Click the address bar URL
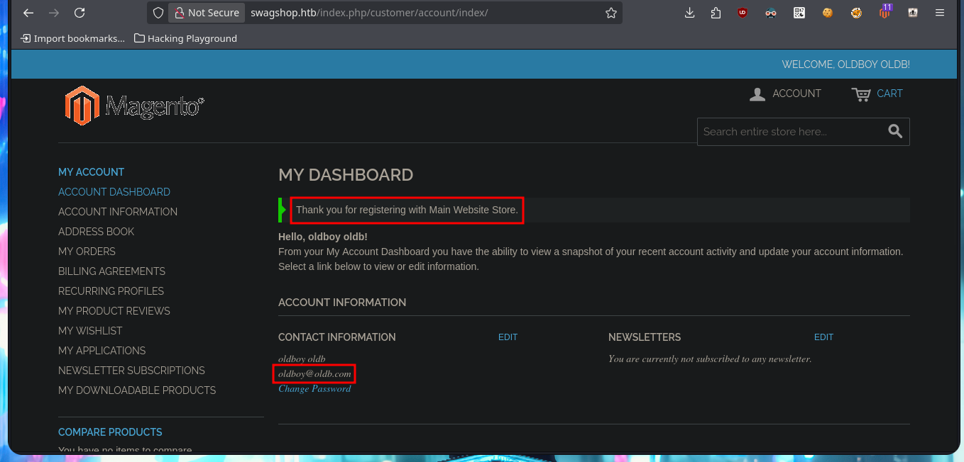Screen dimensions: 964x462 (369, 13)
